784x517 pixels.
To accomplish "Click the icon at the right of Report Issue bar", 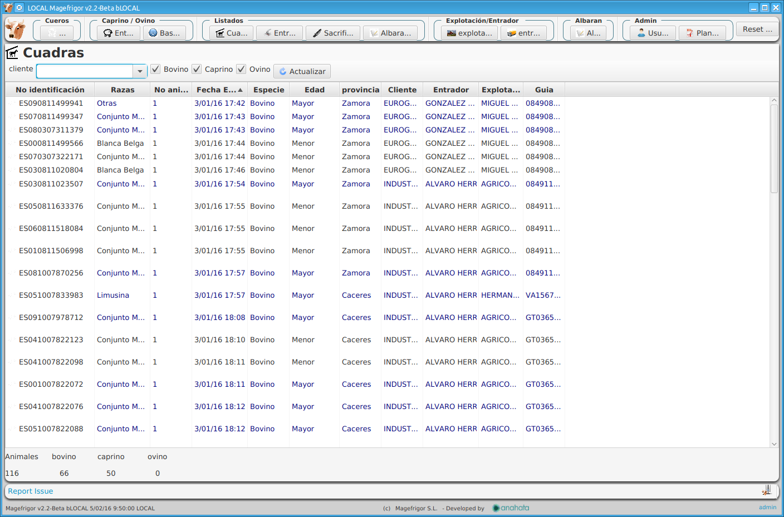I will pyautogui.click(x=767, y=490).
